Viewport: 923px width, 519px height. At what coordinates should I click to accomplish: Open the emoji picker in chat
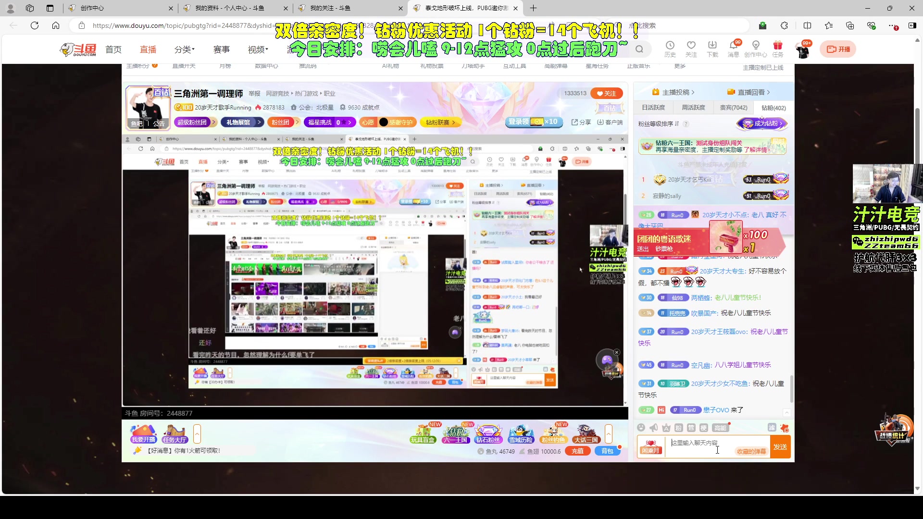(x=641, y=428)
